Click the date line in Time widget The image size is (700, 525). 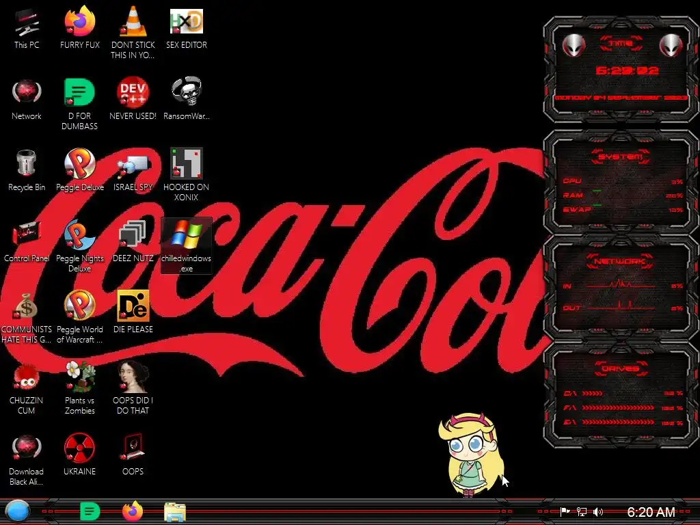[x=621, y=97]
